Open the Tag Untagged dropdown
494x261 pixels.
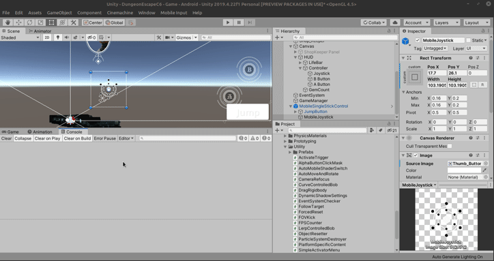click(x=435, y=48)
